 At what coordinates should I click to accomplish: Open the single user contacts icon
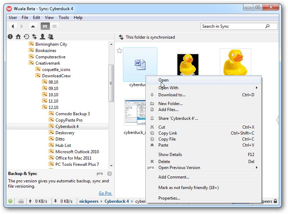click(x=42, y=37)
